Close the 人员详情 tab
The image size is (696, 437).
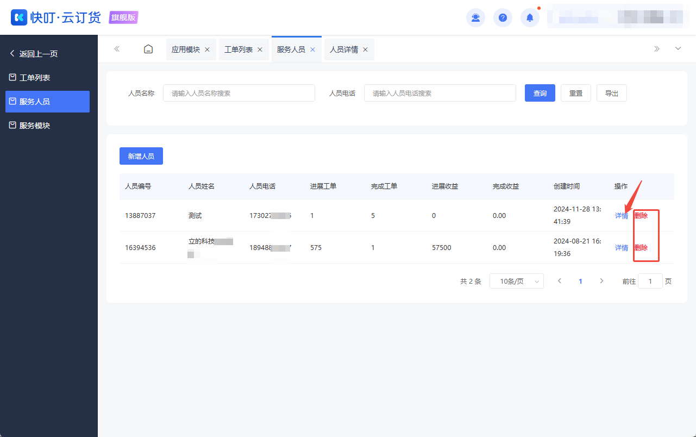tap(365, 49)
